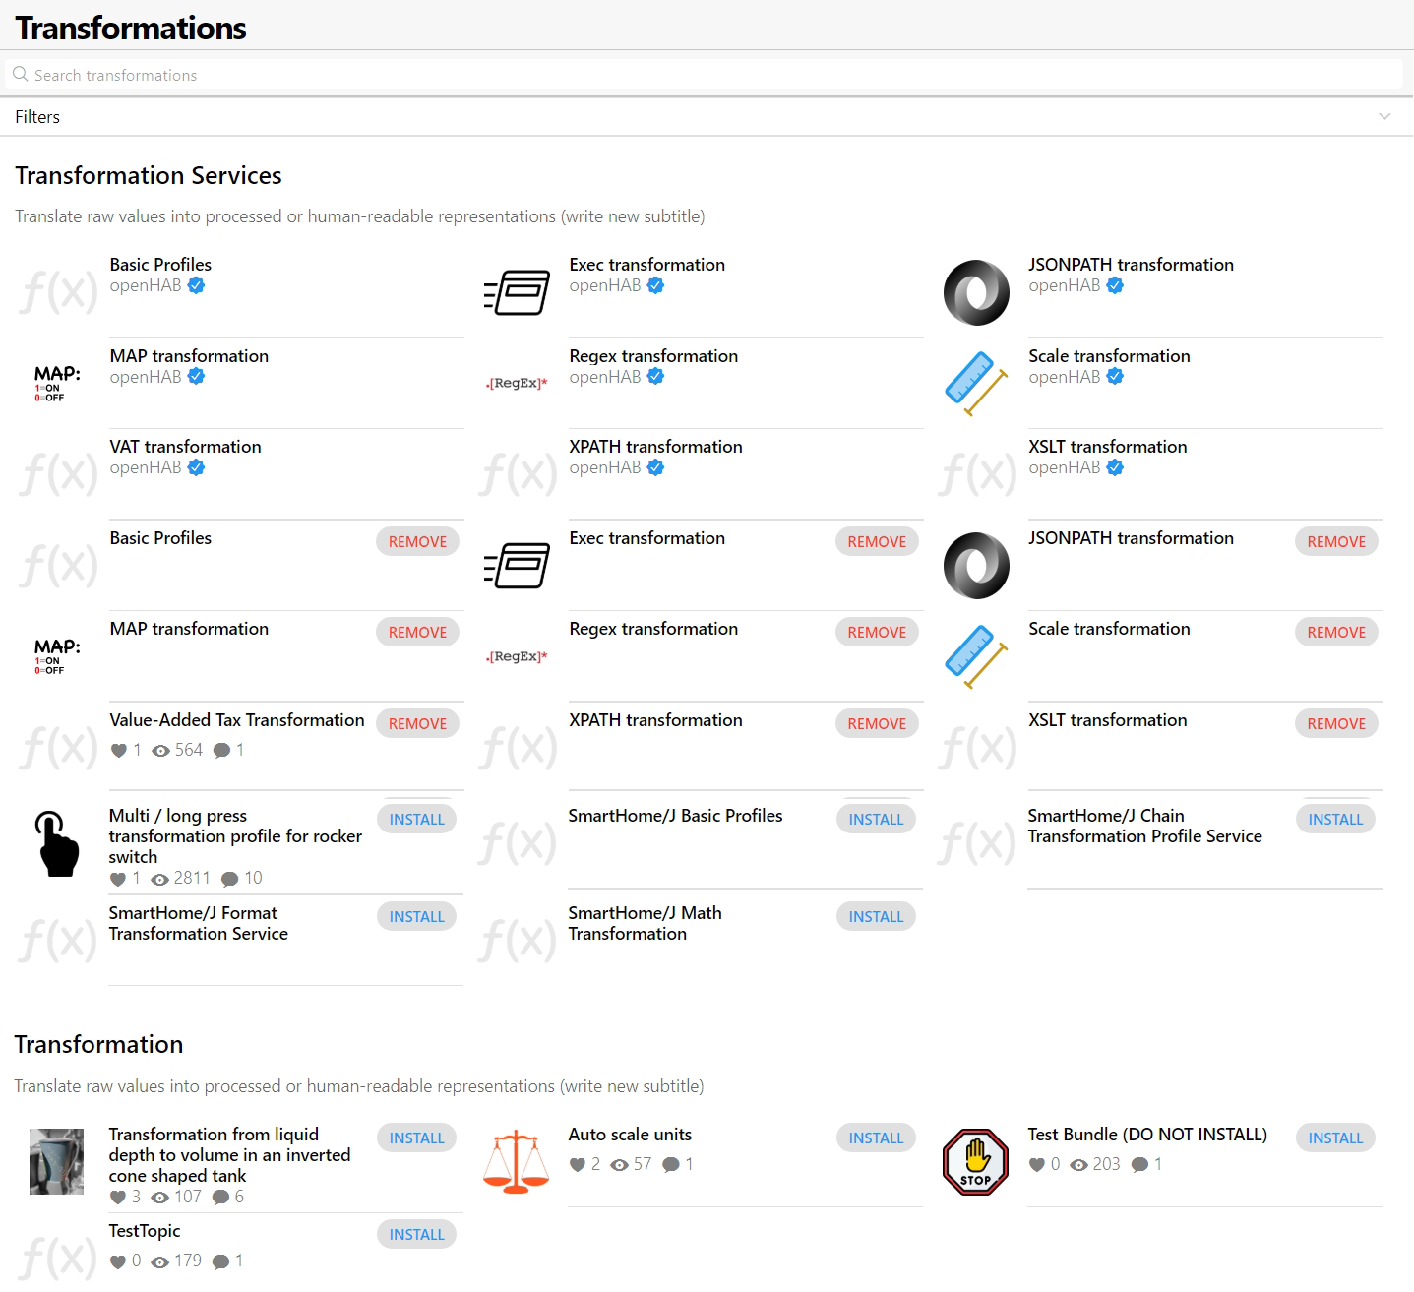This screenshot has height=1292, width=1414.
Task: Click the rocker switch hand-press icon
Action: [x=57, y=843]
